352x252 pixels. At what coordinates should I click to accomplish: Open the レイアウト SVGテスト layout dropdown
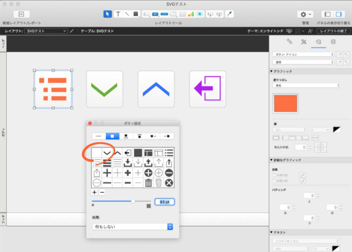[46, 31]
